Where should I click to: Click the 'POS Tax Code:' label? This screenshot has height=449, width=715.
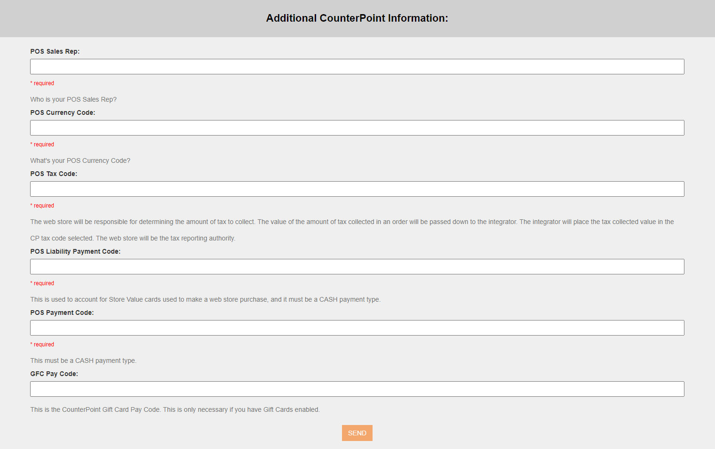point(54,174)
